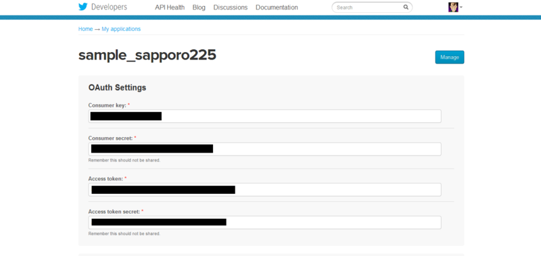Click the Twitter bird logo
The width and height of the screenshot is (541, 256).
pyautogui.click(x=83, y=7)
